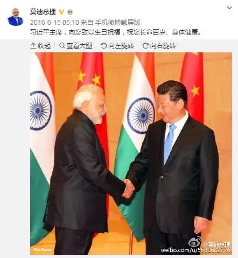This screenshot has height=258, width=238.
Task: Click the @莫迪总理 watermark label
Action: (x=216, y=245)
